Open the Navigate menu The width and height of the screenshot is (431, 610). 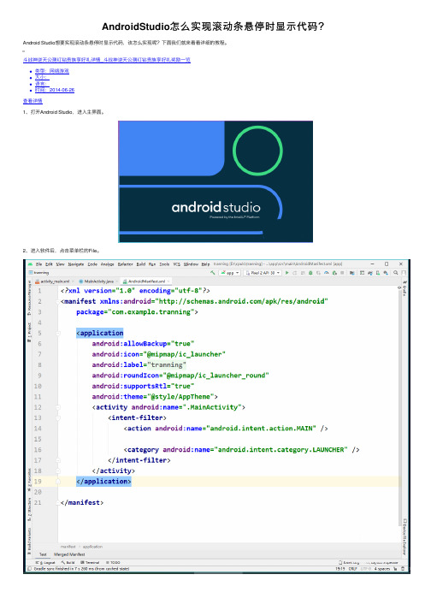pos(76,264)
